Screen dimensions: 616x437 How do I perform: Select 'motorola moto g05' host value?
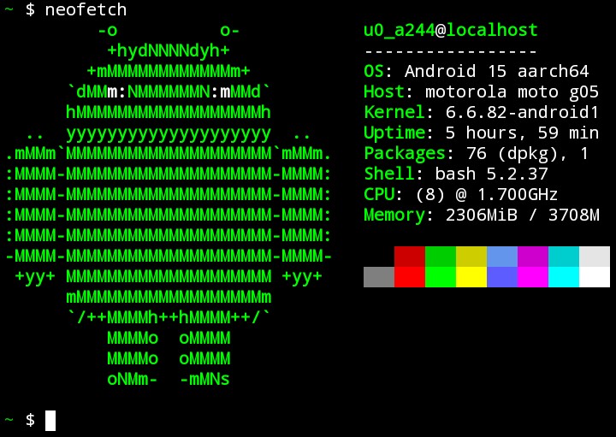[x=512, y=92]
